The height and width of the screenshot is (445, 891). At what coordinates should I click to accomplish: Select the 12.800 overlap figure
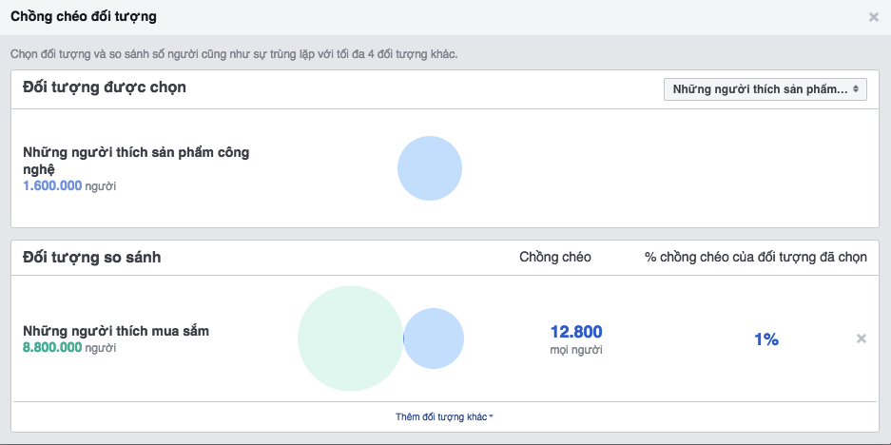point(576,331)
